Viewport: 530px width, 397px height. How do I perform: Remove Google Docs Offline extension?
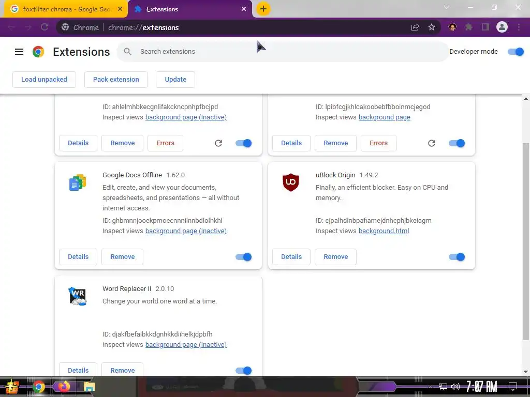click(122, 257)
